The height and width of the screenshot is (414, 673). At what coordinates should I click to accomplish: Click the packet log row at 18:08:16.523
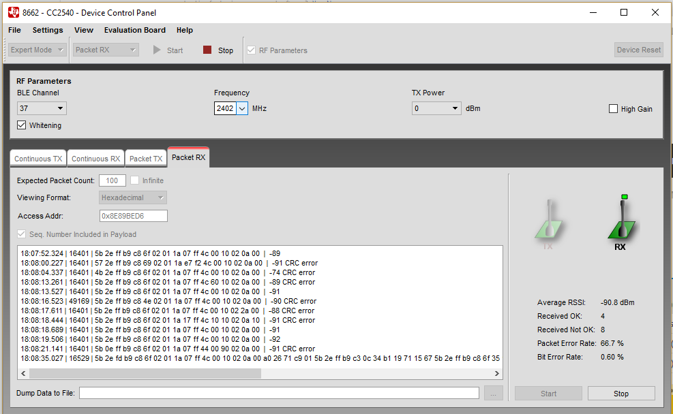coord(168,301)
